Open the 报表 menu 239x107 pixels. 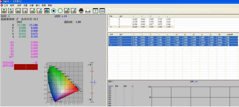44,5
